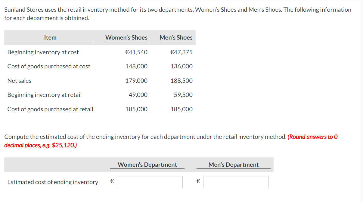363x203 pixels.
Task: Click the Women's Department header label
Action: [x=147, y=164]
